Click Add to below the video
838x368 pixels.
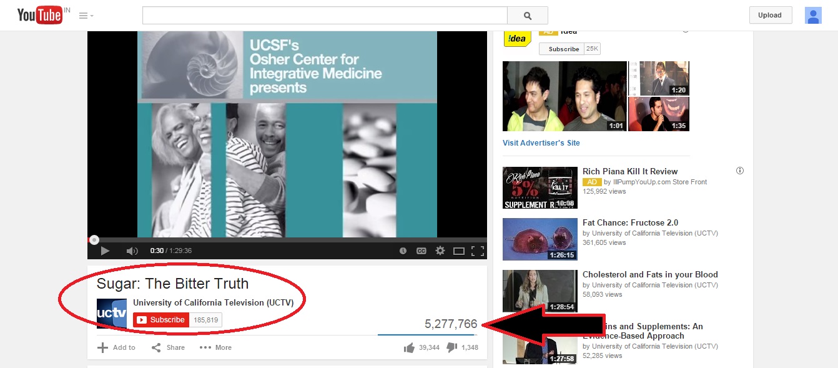[116, 347]
